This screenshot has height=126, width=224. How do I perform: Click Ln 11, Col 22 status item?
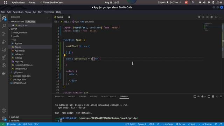(x=130, y=124)
